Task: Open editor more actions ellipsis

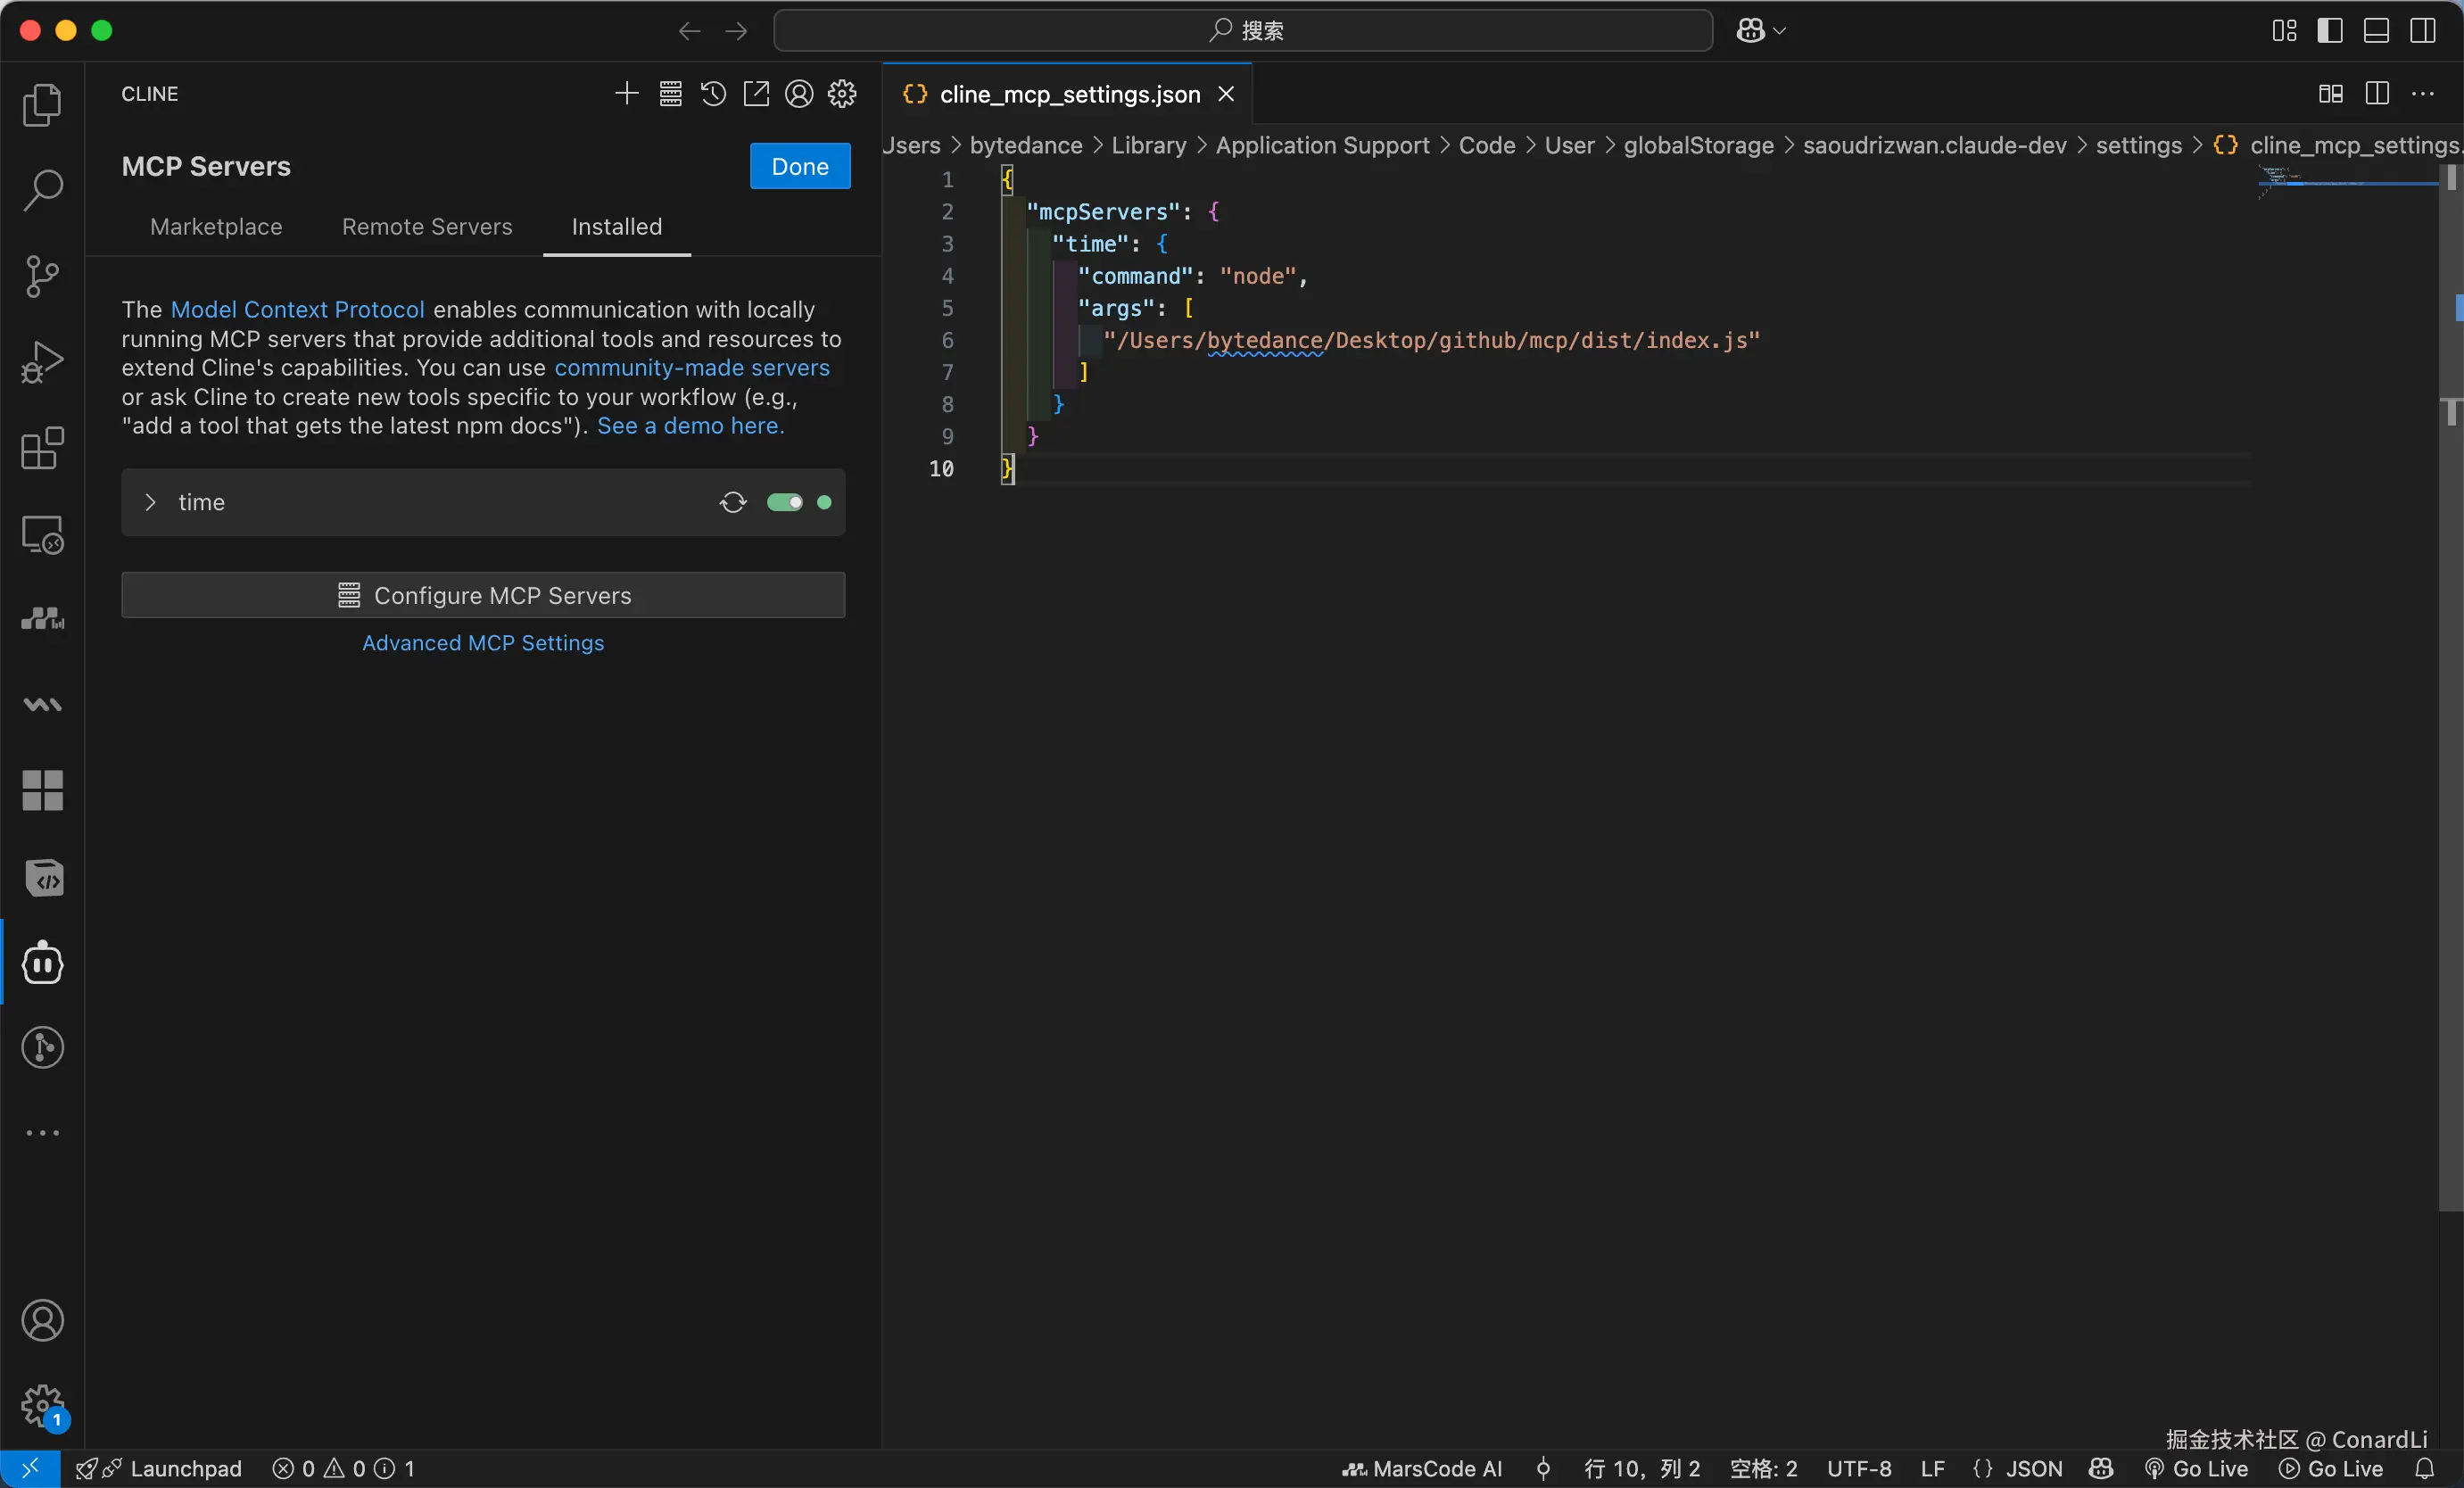Action: tap(2423, 94)
